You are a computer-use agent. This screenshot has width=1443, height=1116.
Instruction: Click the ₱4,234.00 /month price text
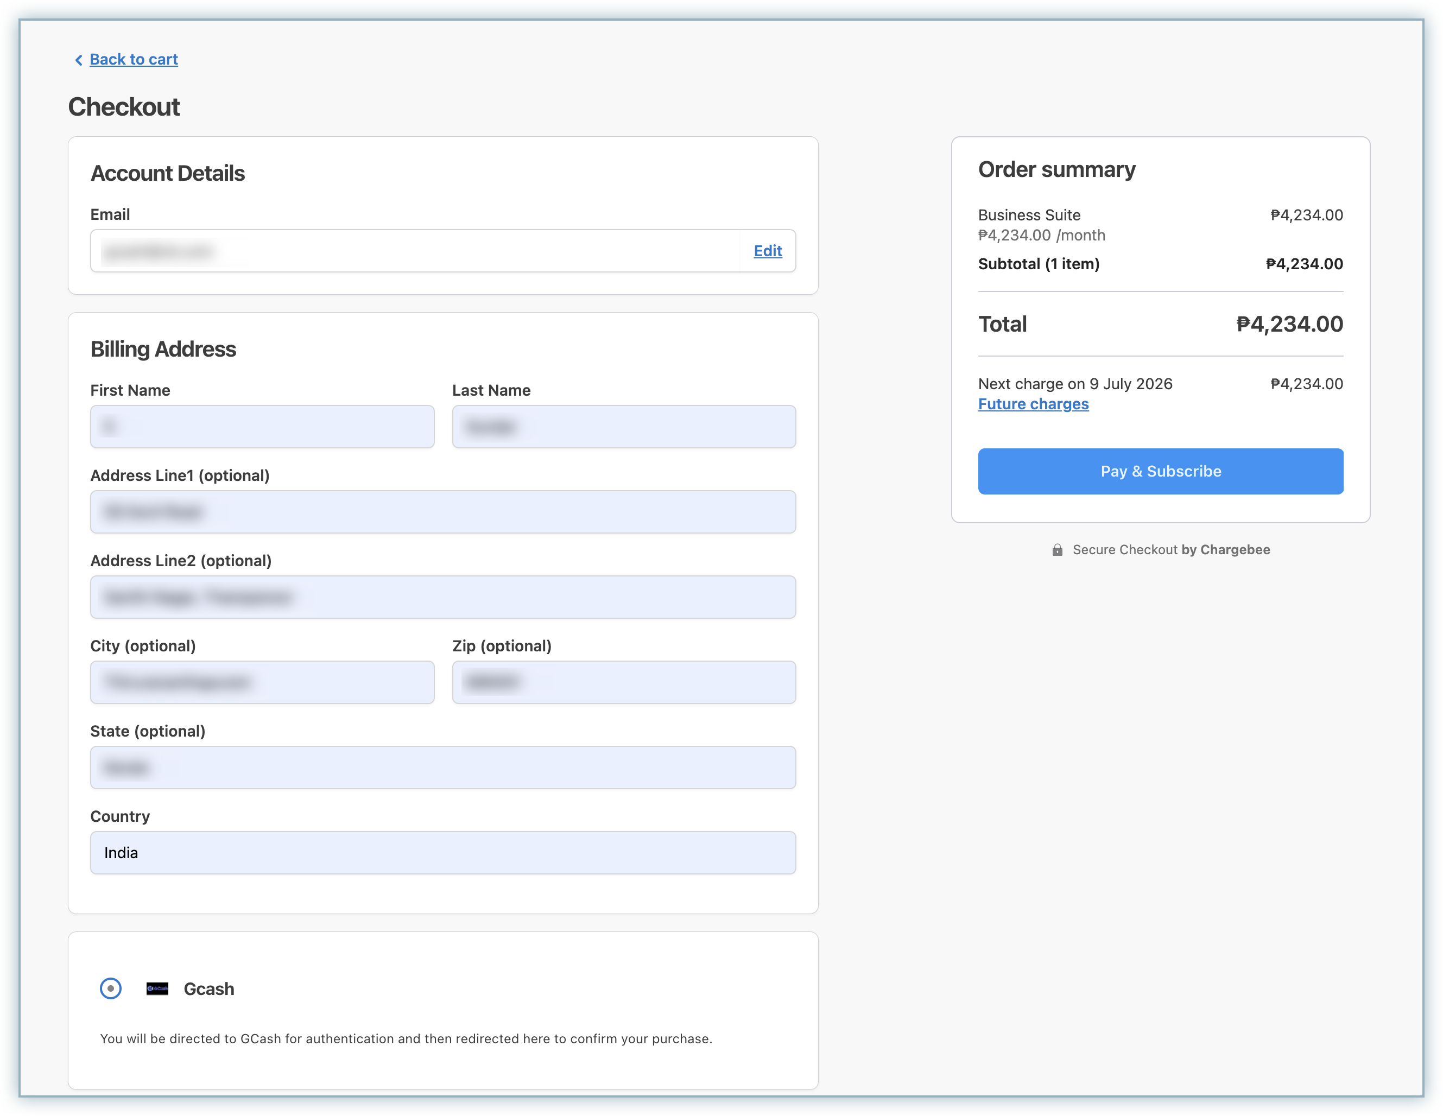point(1042,236)
